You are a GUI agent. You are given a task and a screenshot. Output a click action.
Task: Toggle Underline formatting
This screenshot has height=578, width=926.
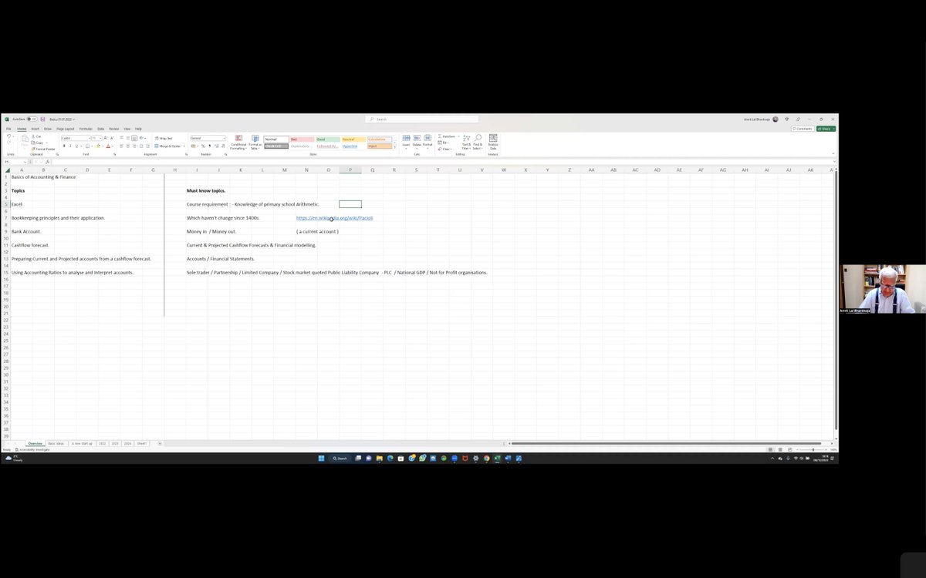click(x=76, y=146)
